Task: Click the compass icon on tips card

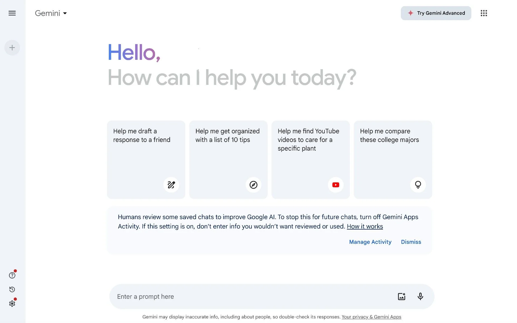Action: [253, 185]
